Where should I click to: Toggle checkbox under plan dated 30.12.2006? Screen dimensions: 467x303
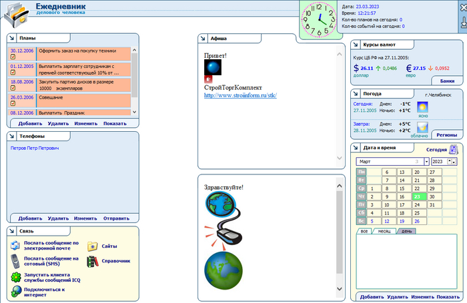tap(13, 58)
